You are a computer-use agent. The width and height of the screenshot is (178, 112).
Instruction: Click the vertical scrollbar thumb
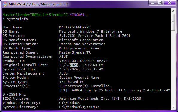tap(173, 22)
